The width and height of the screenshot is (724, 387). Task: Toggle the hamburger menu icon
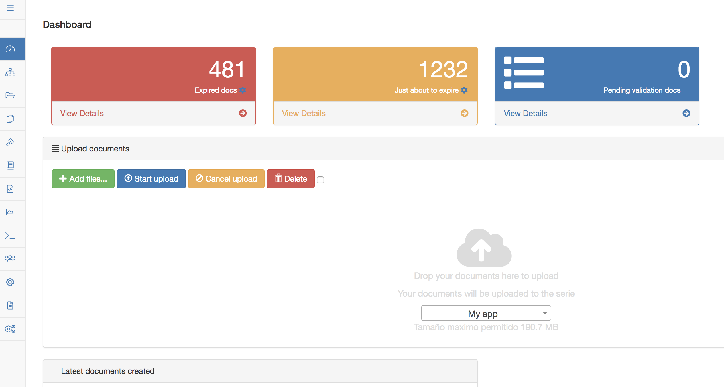pyautogui.click(x=10, y=8)
